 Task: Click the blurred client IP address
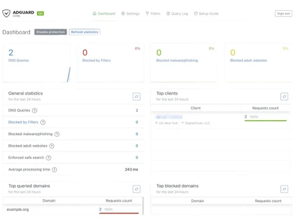(x=169, y=117)
